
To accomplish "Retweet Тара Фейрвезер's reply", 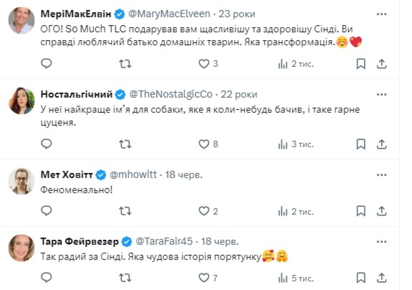I will 125,278.
